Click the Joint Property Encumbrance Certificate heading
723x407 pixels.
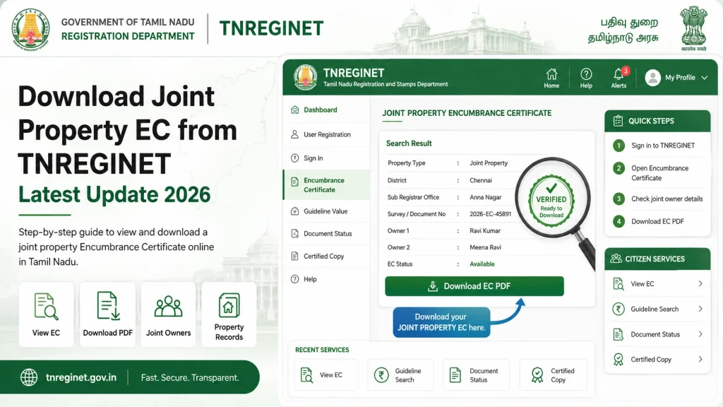[x=467, y=113]
